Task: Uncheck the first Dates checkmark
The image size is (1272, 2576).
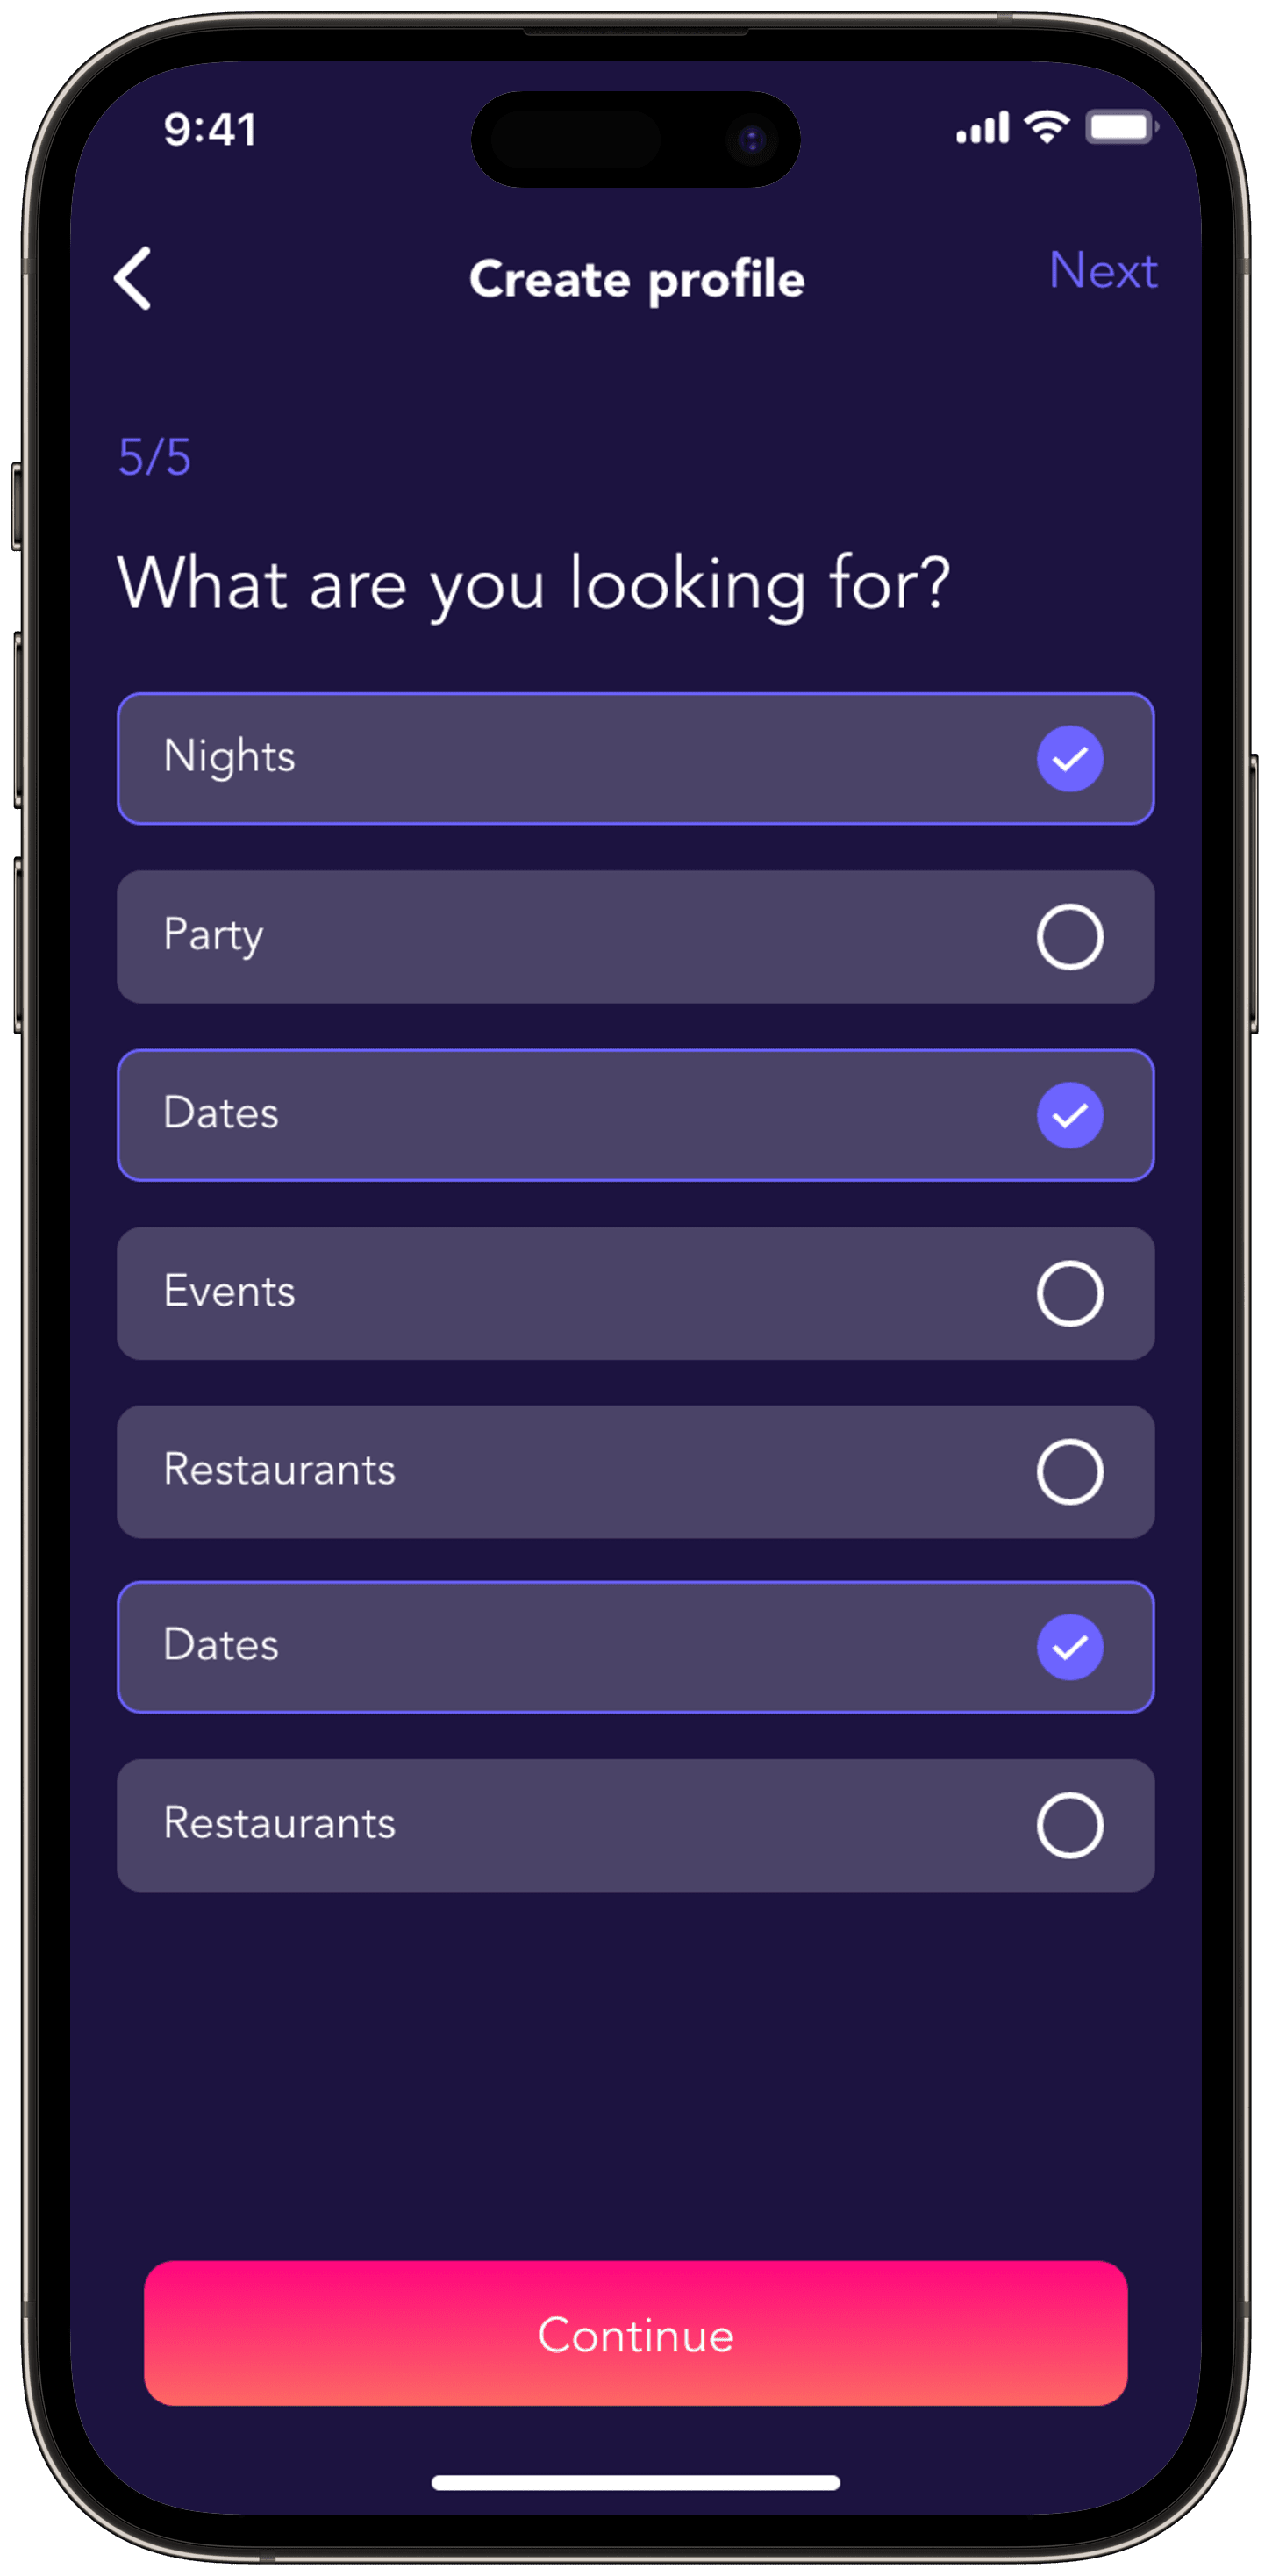Action: coord(1069,1115)
